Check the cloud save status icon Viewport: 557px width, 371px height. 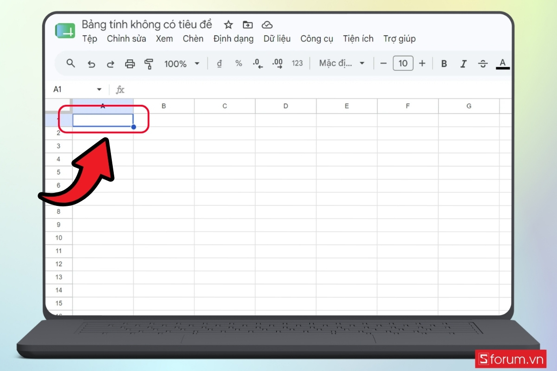pyautogui.click(x=267, y=25)
